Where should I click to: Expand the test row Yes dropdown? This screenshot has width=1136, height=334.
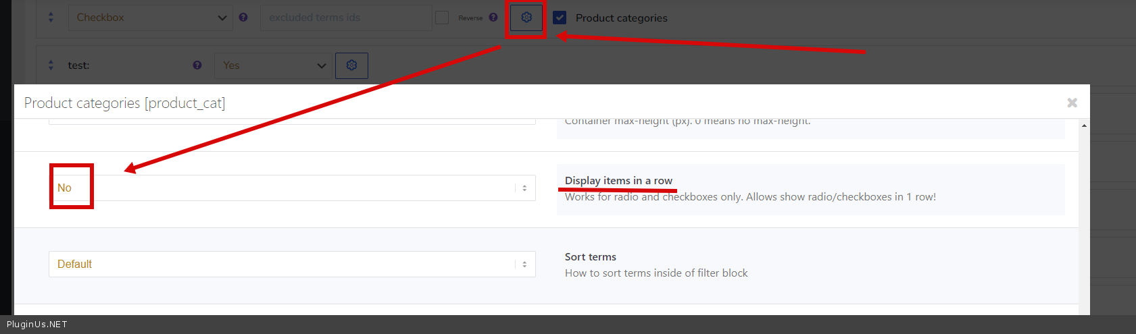(x=274, y=65)
